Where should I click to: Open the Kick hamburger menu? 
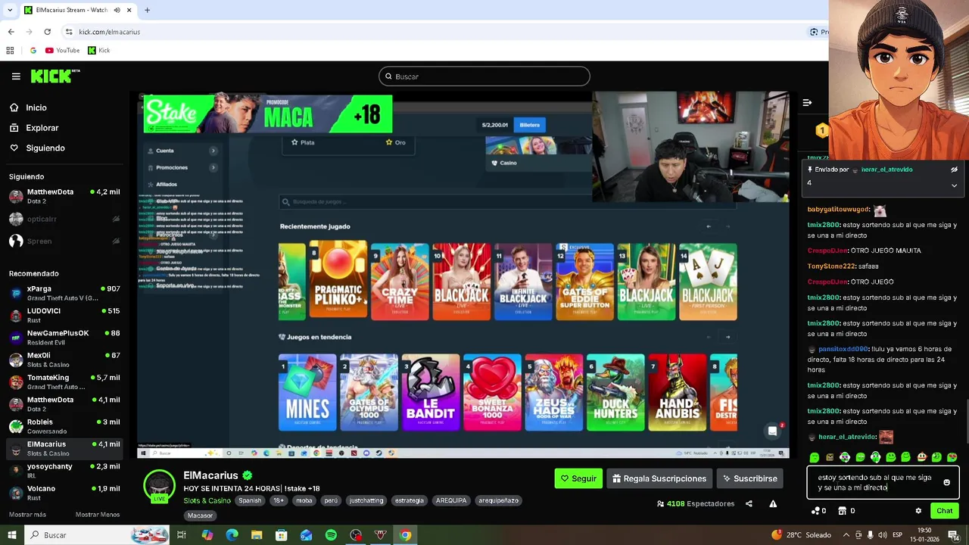pyautogui.click(x=16, y=76)
